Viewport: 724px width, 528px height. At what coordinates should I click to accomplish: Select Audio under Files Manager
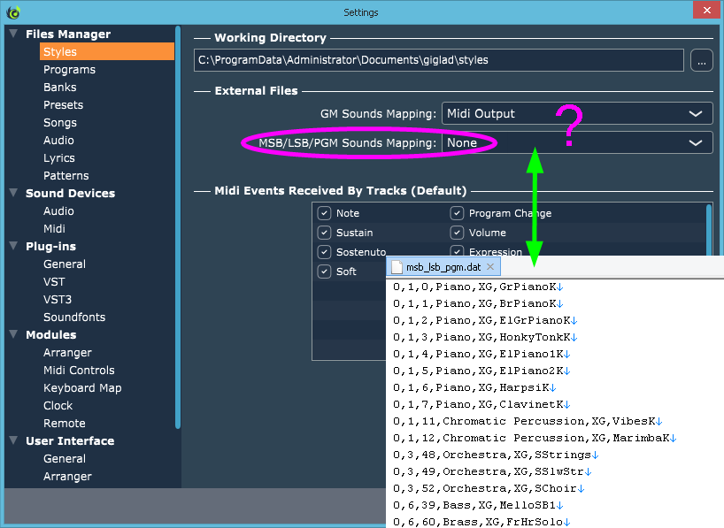point(58,141)
